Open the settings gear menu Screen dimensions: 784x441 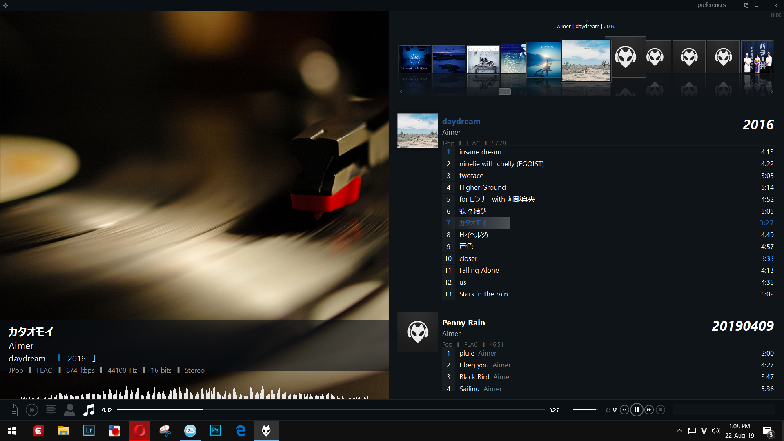(x=5, y=5)
